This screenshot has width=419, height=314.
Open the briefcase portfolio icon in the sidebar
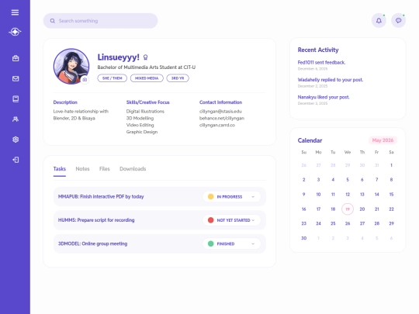tap(16, 58)
